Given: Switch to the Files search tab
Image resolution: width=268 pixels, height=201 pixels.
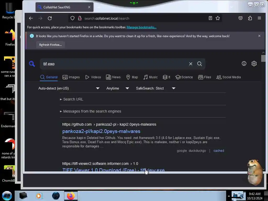Looking at the screenshot, I should [x=204, y=77].
